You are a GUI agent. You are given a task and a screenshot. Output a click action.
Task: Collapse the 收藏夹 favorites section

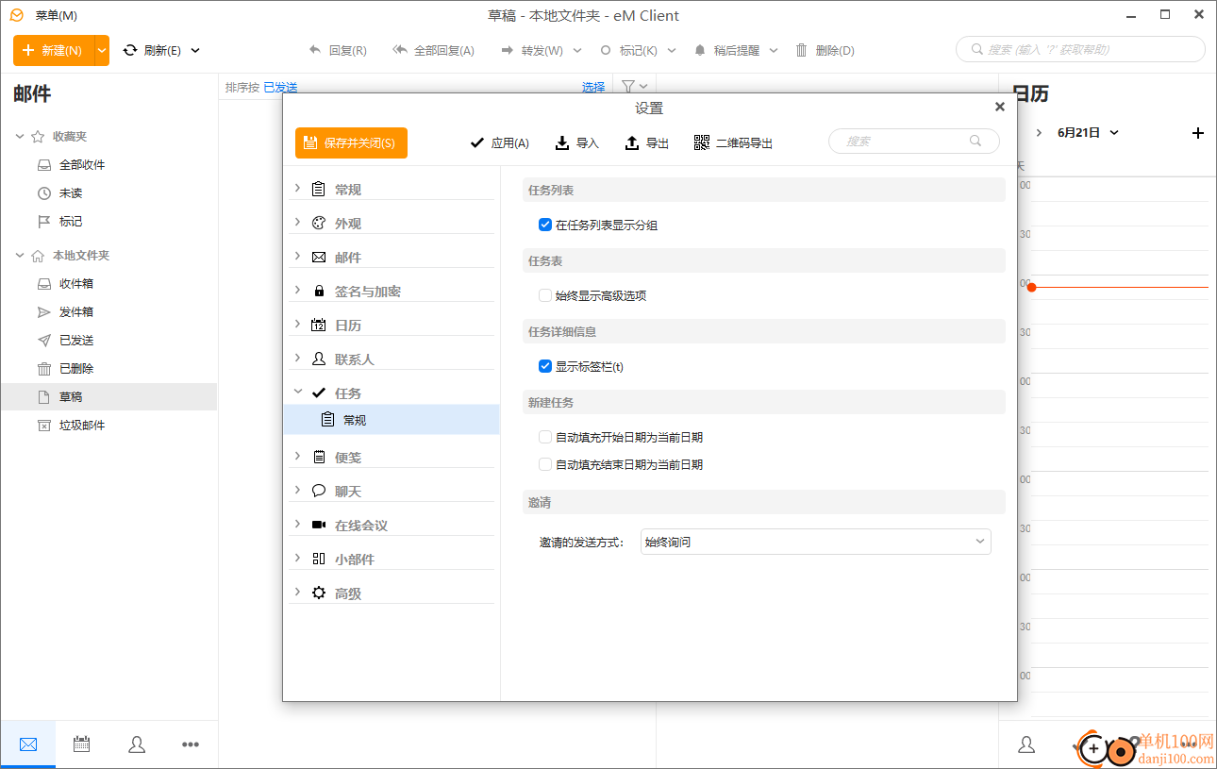click(20, 137)
